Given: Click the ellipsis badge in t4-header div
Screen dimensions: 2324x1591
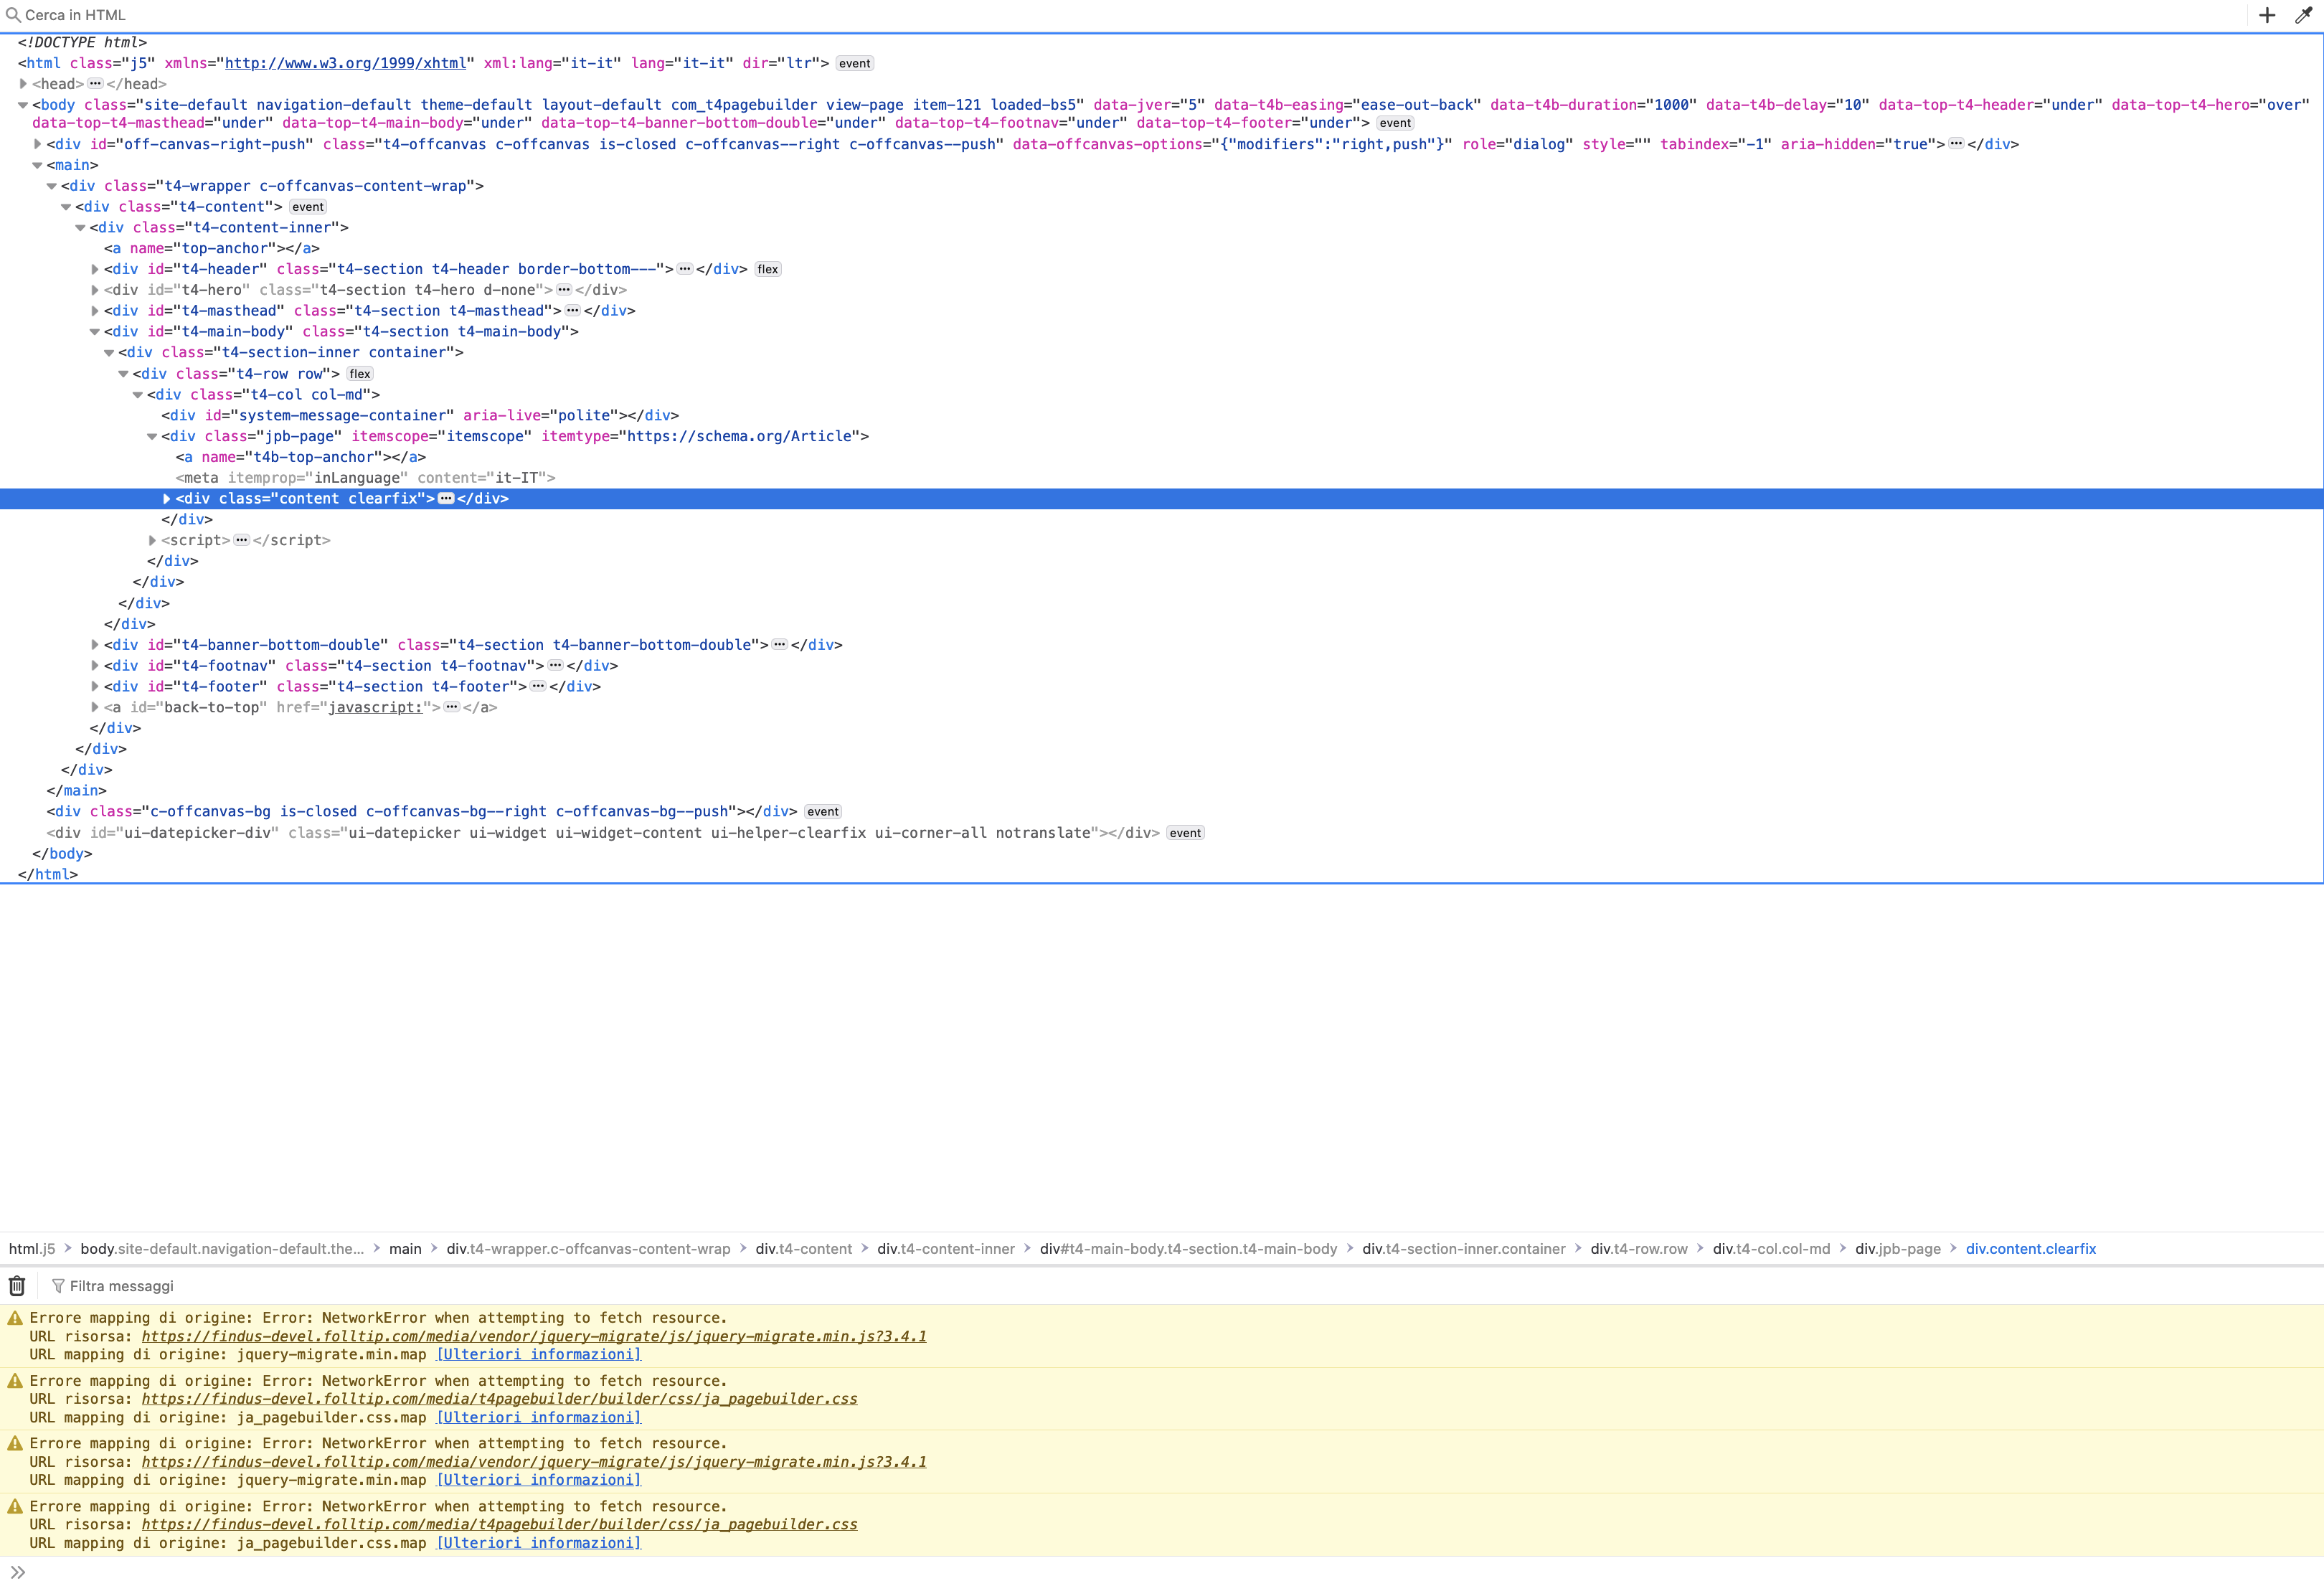Looking at the screenshot, I should (x=685, y=269).
